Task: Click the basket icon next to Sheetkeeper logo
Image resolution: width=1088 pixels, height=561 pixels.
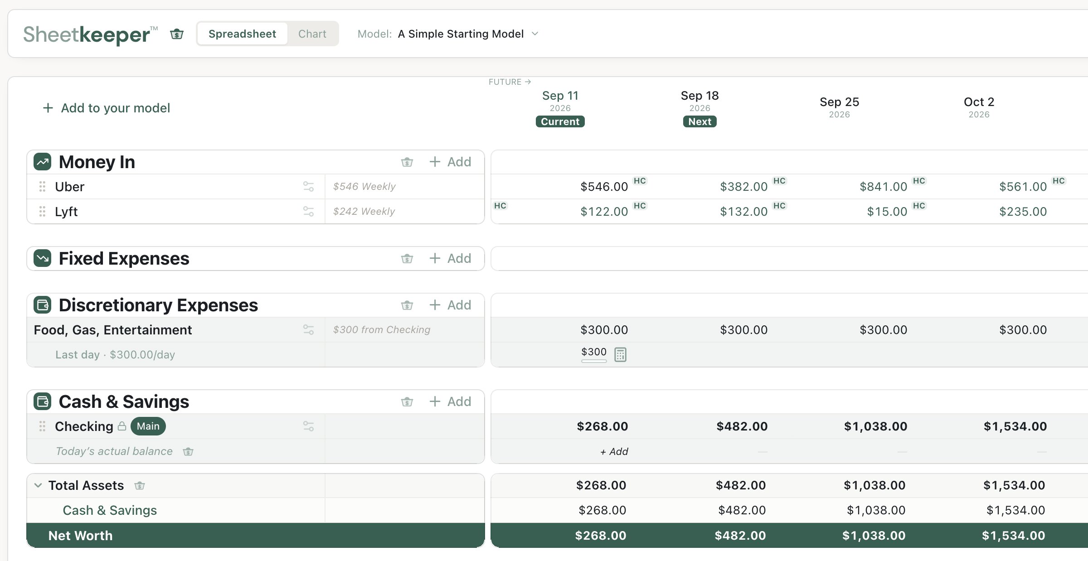Action: click(177, 34)
